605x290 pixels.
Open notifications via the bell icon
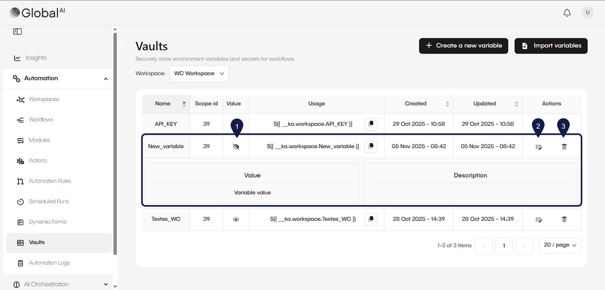[567, 13]
